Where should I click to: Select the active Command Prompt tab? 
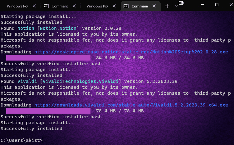tap(141, 6)
